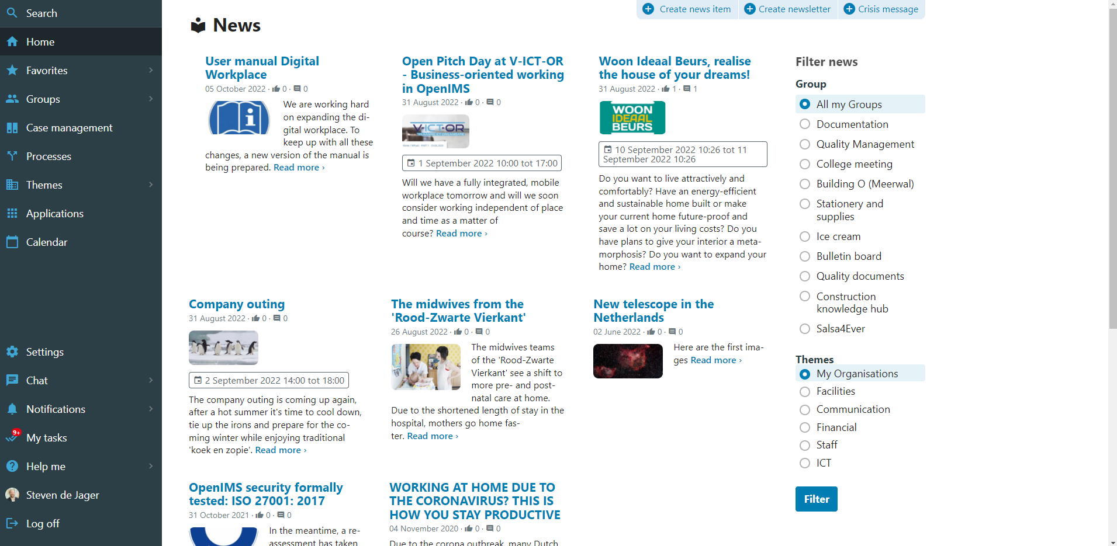Open the Applications grid icon
This screenshot has width=1117, height=546.
click(x=12, y=214)
